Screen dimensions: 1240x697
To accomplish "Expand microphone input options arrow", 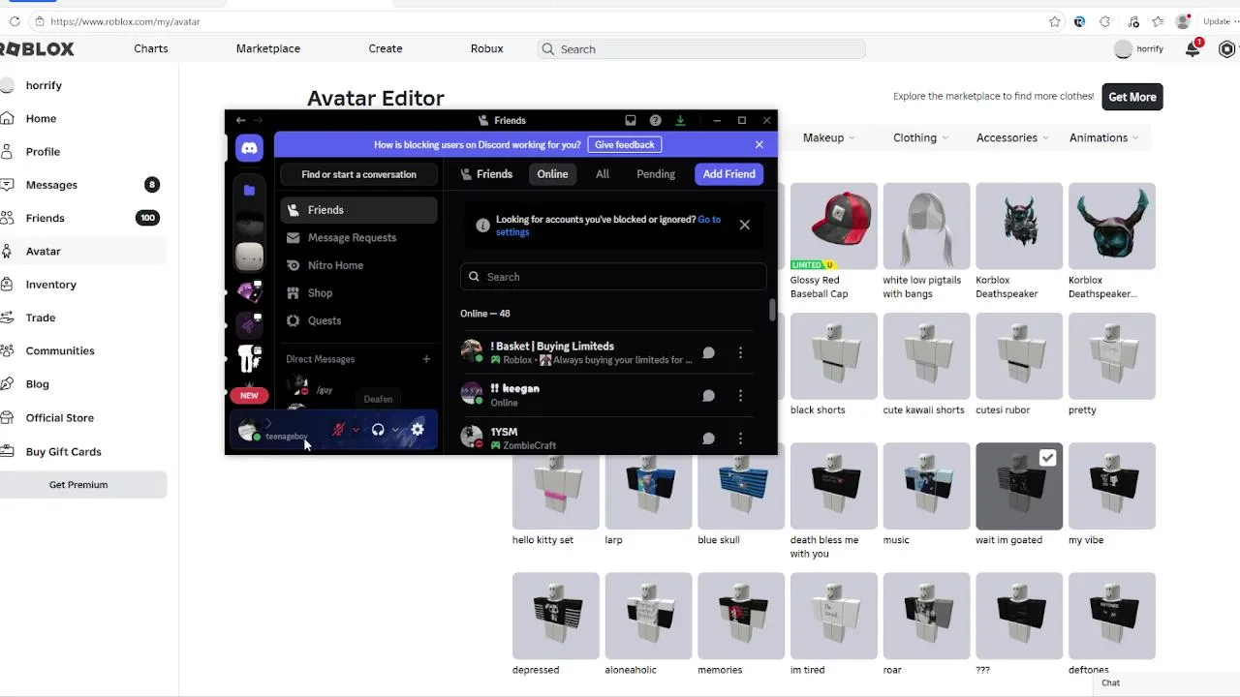I will coord(356,430).
